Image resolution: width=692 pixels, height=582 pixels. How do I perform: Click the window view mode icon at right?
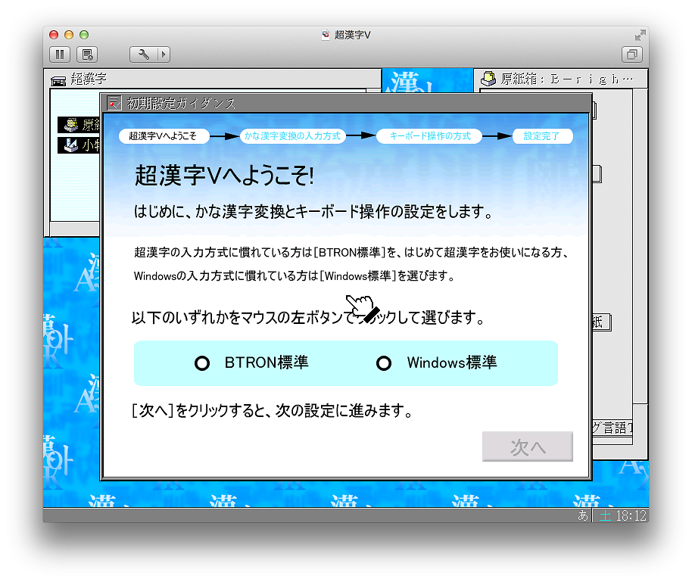[631, 54]
